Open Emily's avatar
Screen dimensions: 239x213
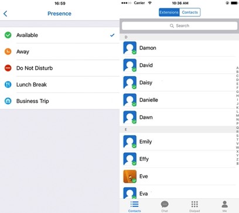tap(130, 142)
